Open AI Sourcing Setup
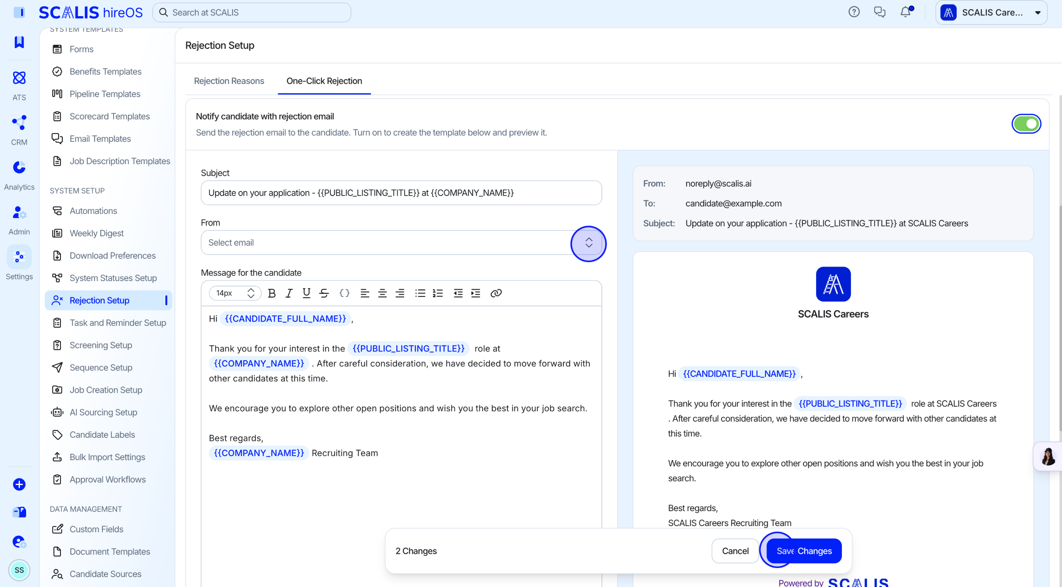The height and width of the screenshot is (587, 1062). pos(108,412)
